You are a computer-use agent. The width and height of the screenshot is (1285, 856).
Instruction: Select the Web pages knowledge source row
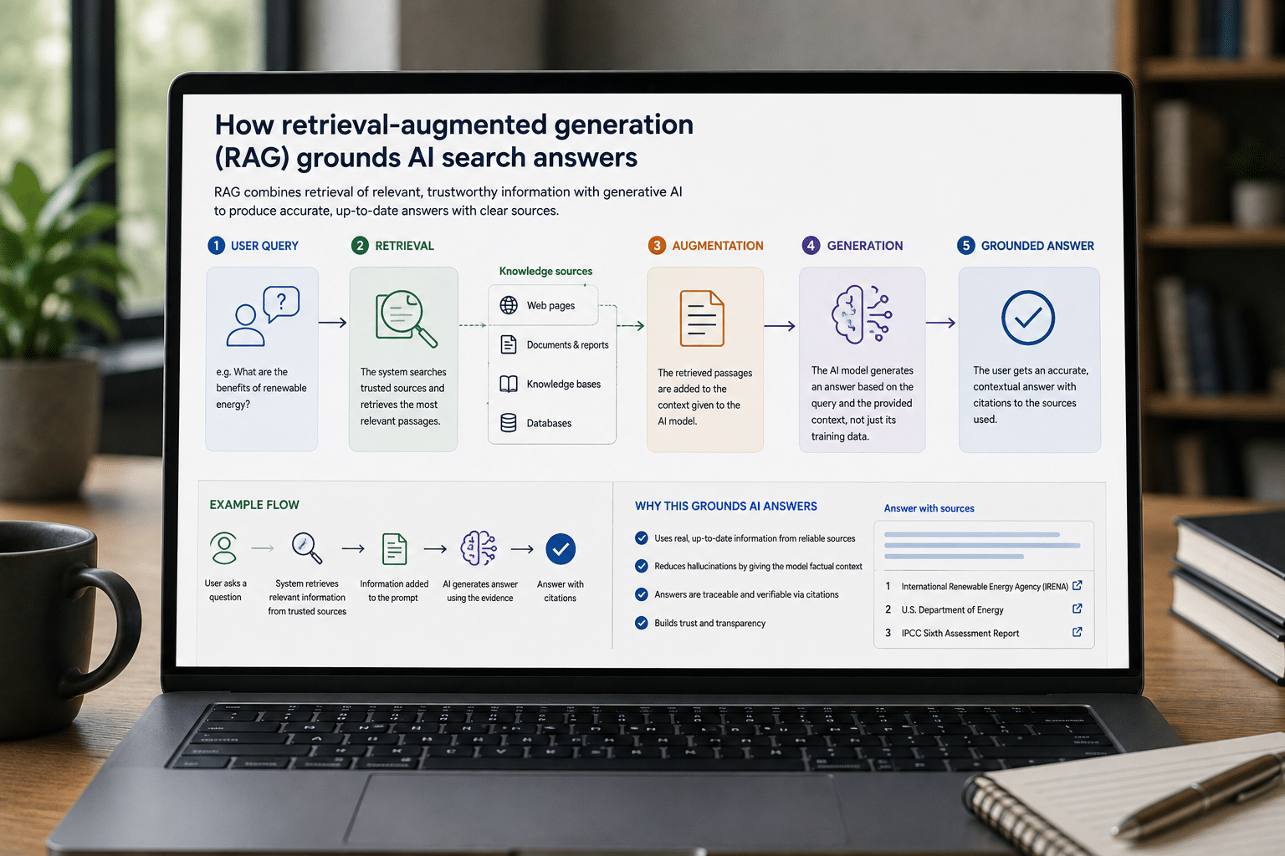[x=544, y=305]
